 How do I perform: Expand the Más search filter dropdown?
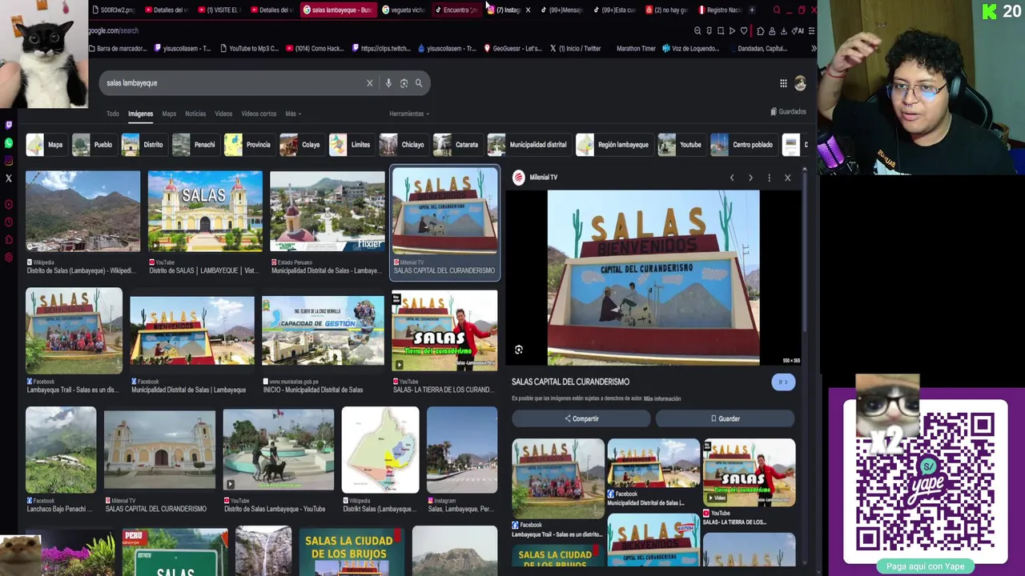coord(293,114)
